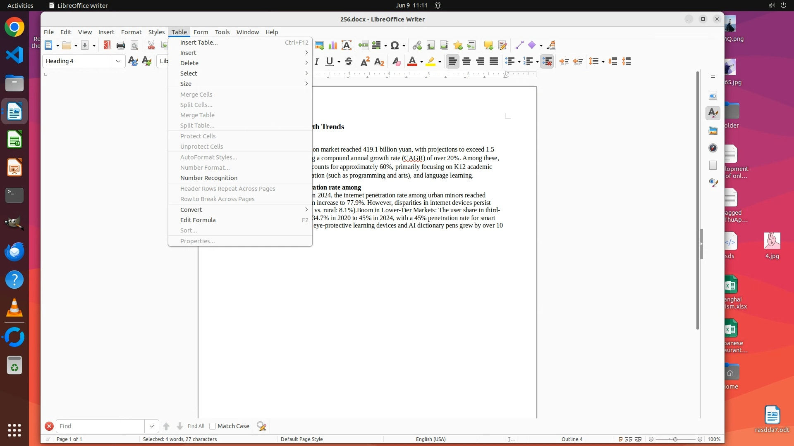Click in the Find text field
This screenshot has width=794, height=446.
pos(100,426)
